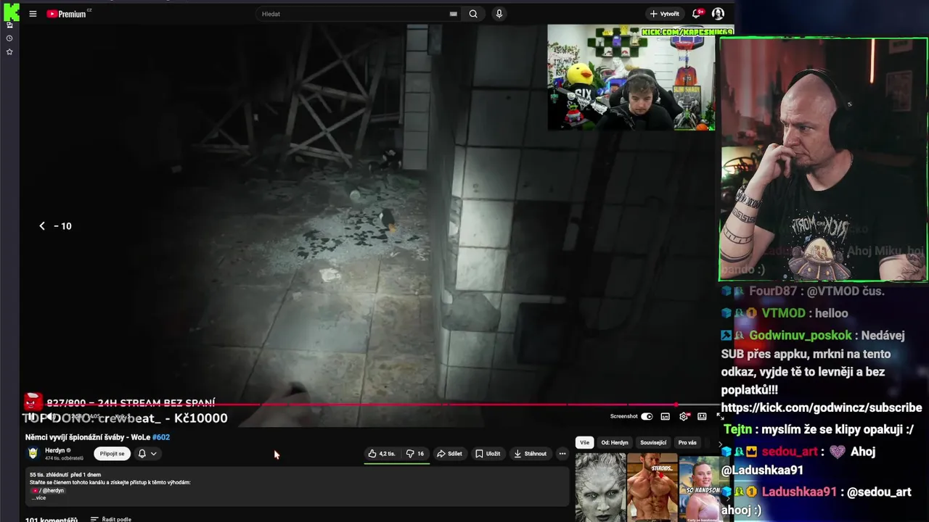This screenshot has width=929, height=522.
Task: Click the FourD87 username in the chat
Action: [x=774, y=291]
